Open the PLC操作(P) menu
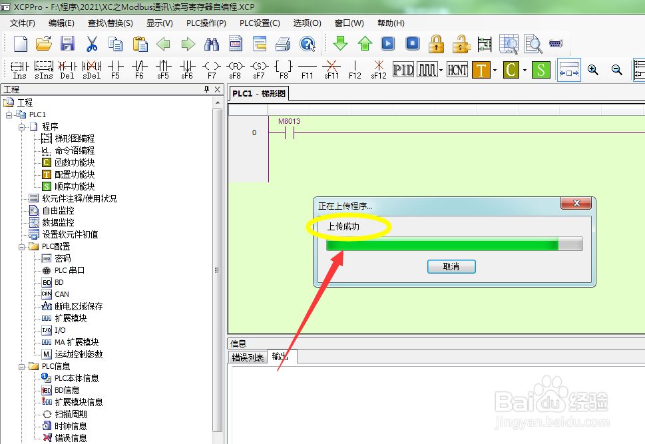 click(x=206, y=23)
